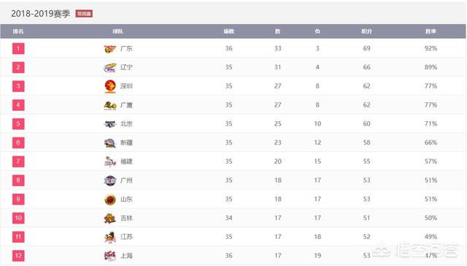Click the Shenzhen (深圳) team logo
467x266 pixels.
[110, 86]
